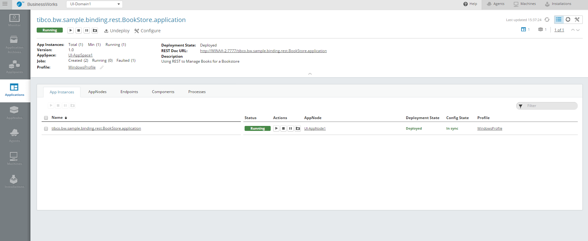Click the 'Faulted (1)' jobs count
This screenshot has width=588, height=241.
coord(126,60)
